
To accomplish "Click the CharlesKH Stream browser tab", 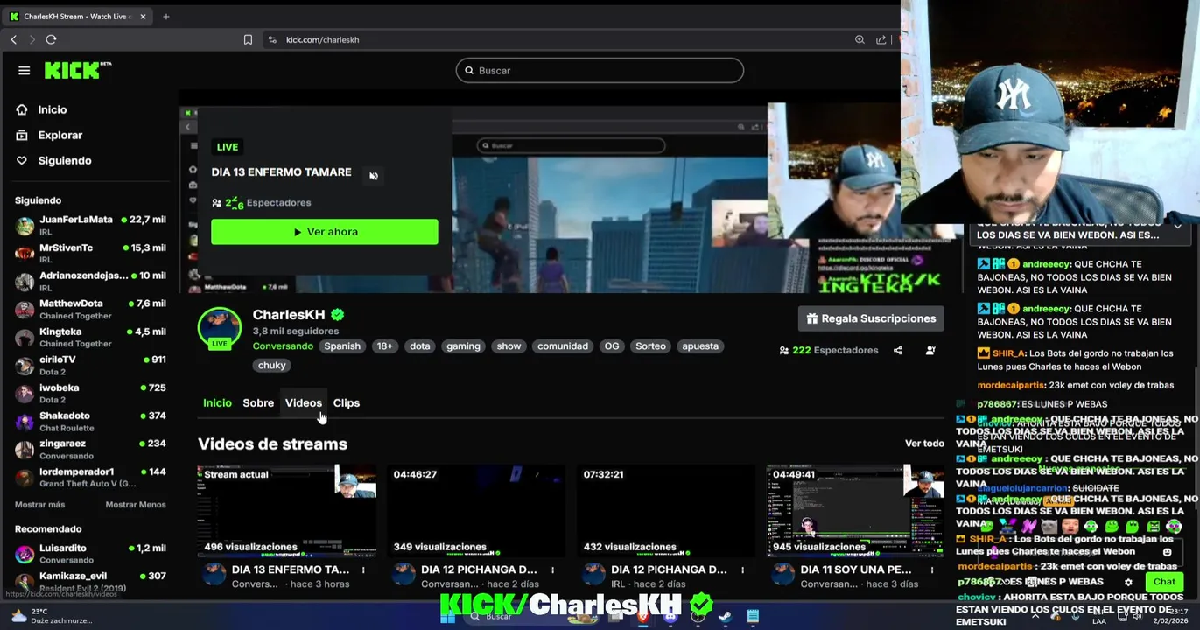I will point(77,16).
